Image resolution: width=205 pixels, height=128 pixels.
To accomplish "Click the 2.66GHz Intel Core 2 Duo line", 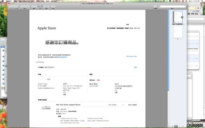I will click(x=69, y=118).
